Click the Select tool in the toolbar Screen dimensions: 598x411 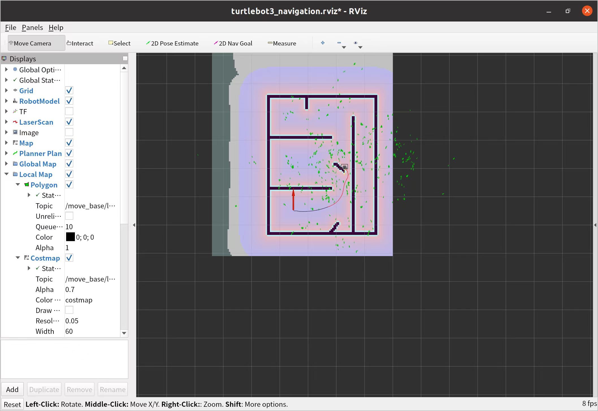[119, 43]
